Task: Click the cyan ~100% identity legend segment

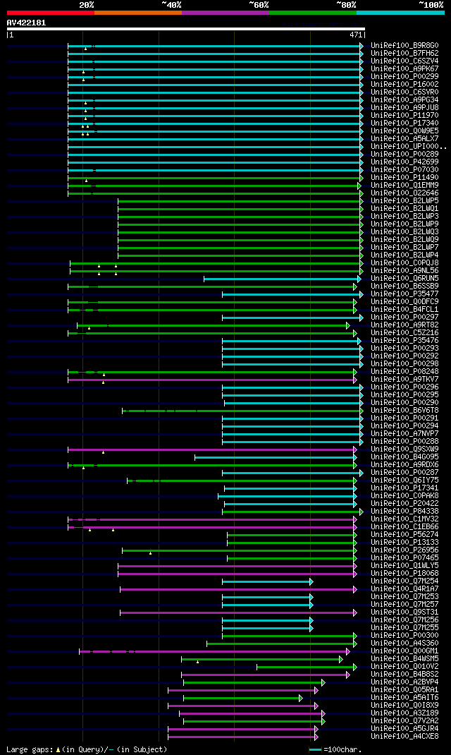Action: tap(400, 12)
